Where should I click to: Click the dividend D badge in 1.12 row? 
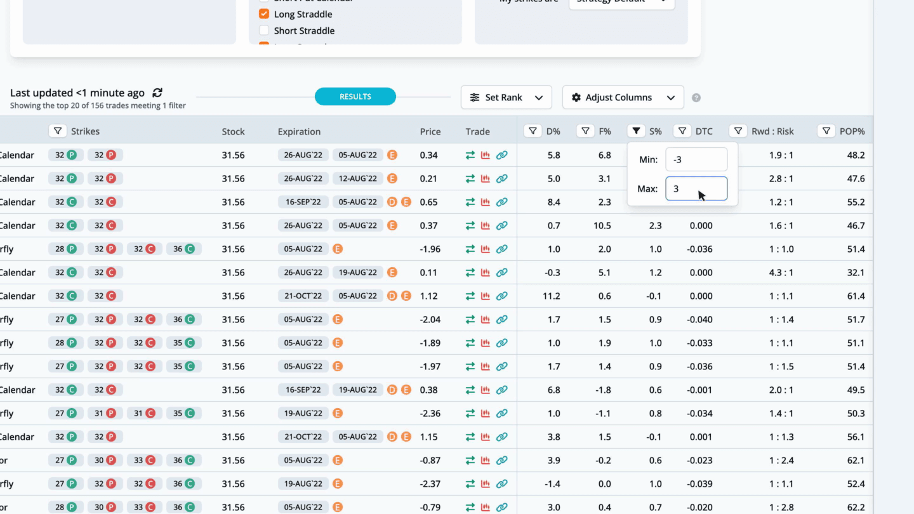pos(392,296)
